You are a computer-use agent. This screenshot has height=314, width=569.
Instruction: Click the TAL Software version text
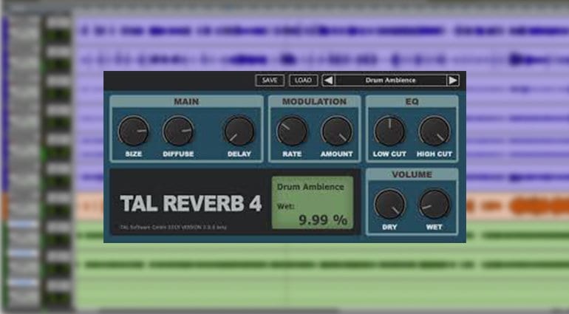tap(173, 228)
